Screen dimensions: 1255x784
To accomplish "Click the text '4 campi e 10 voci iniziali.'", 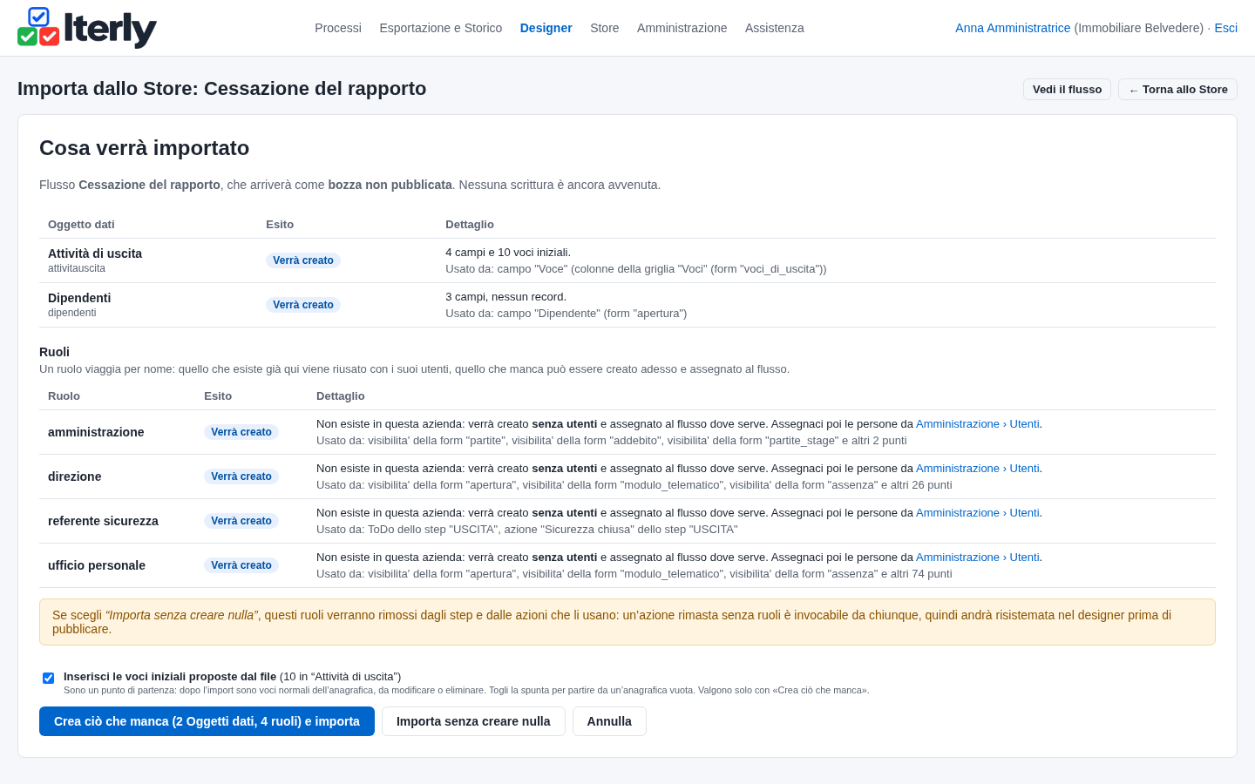I will (x=508, y=253).
